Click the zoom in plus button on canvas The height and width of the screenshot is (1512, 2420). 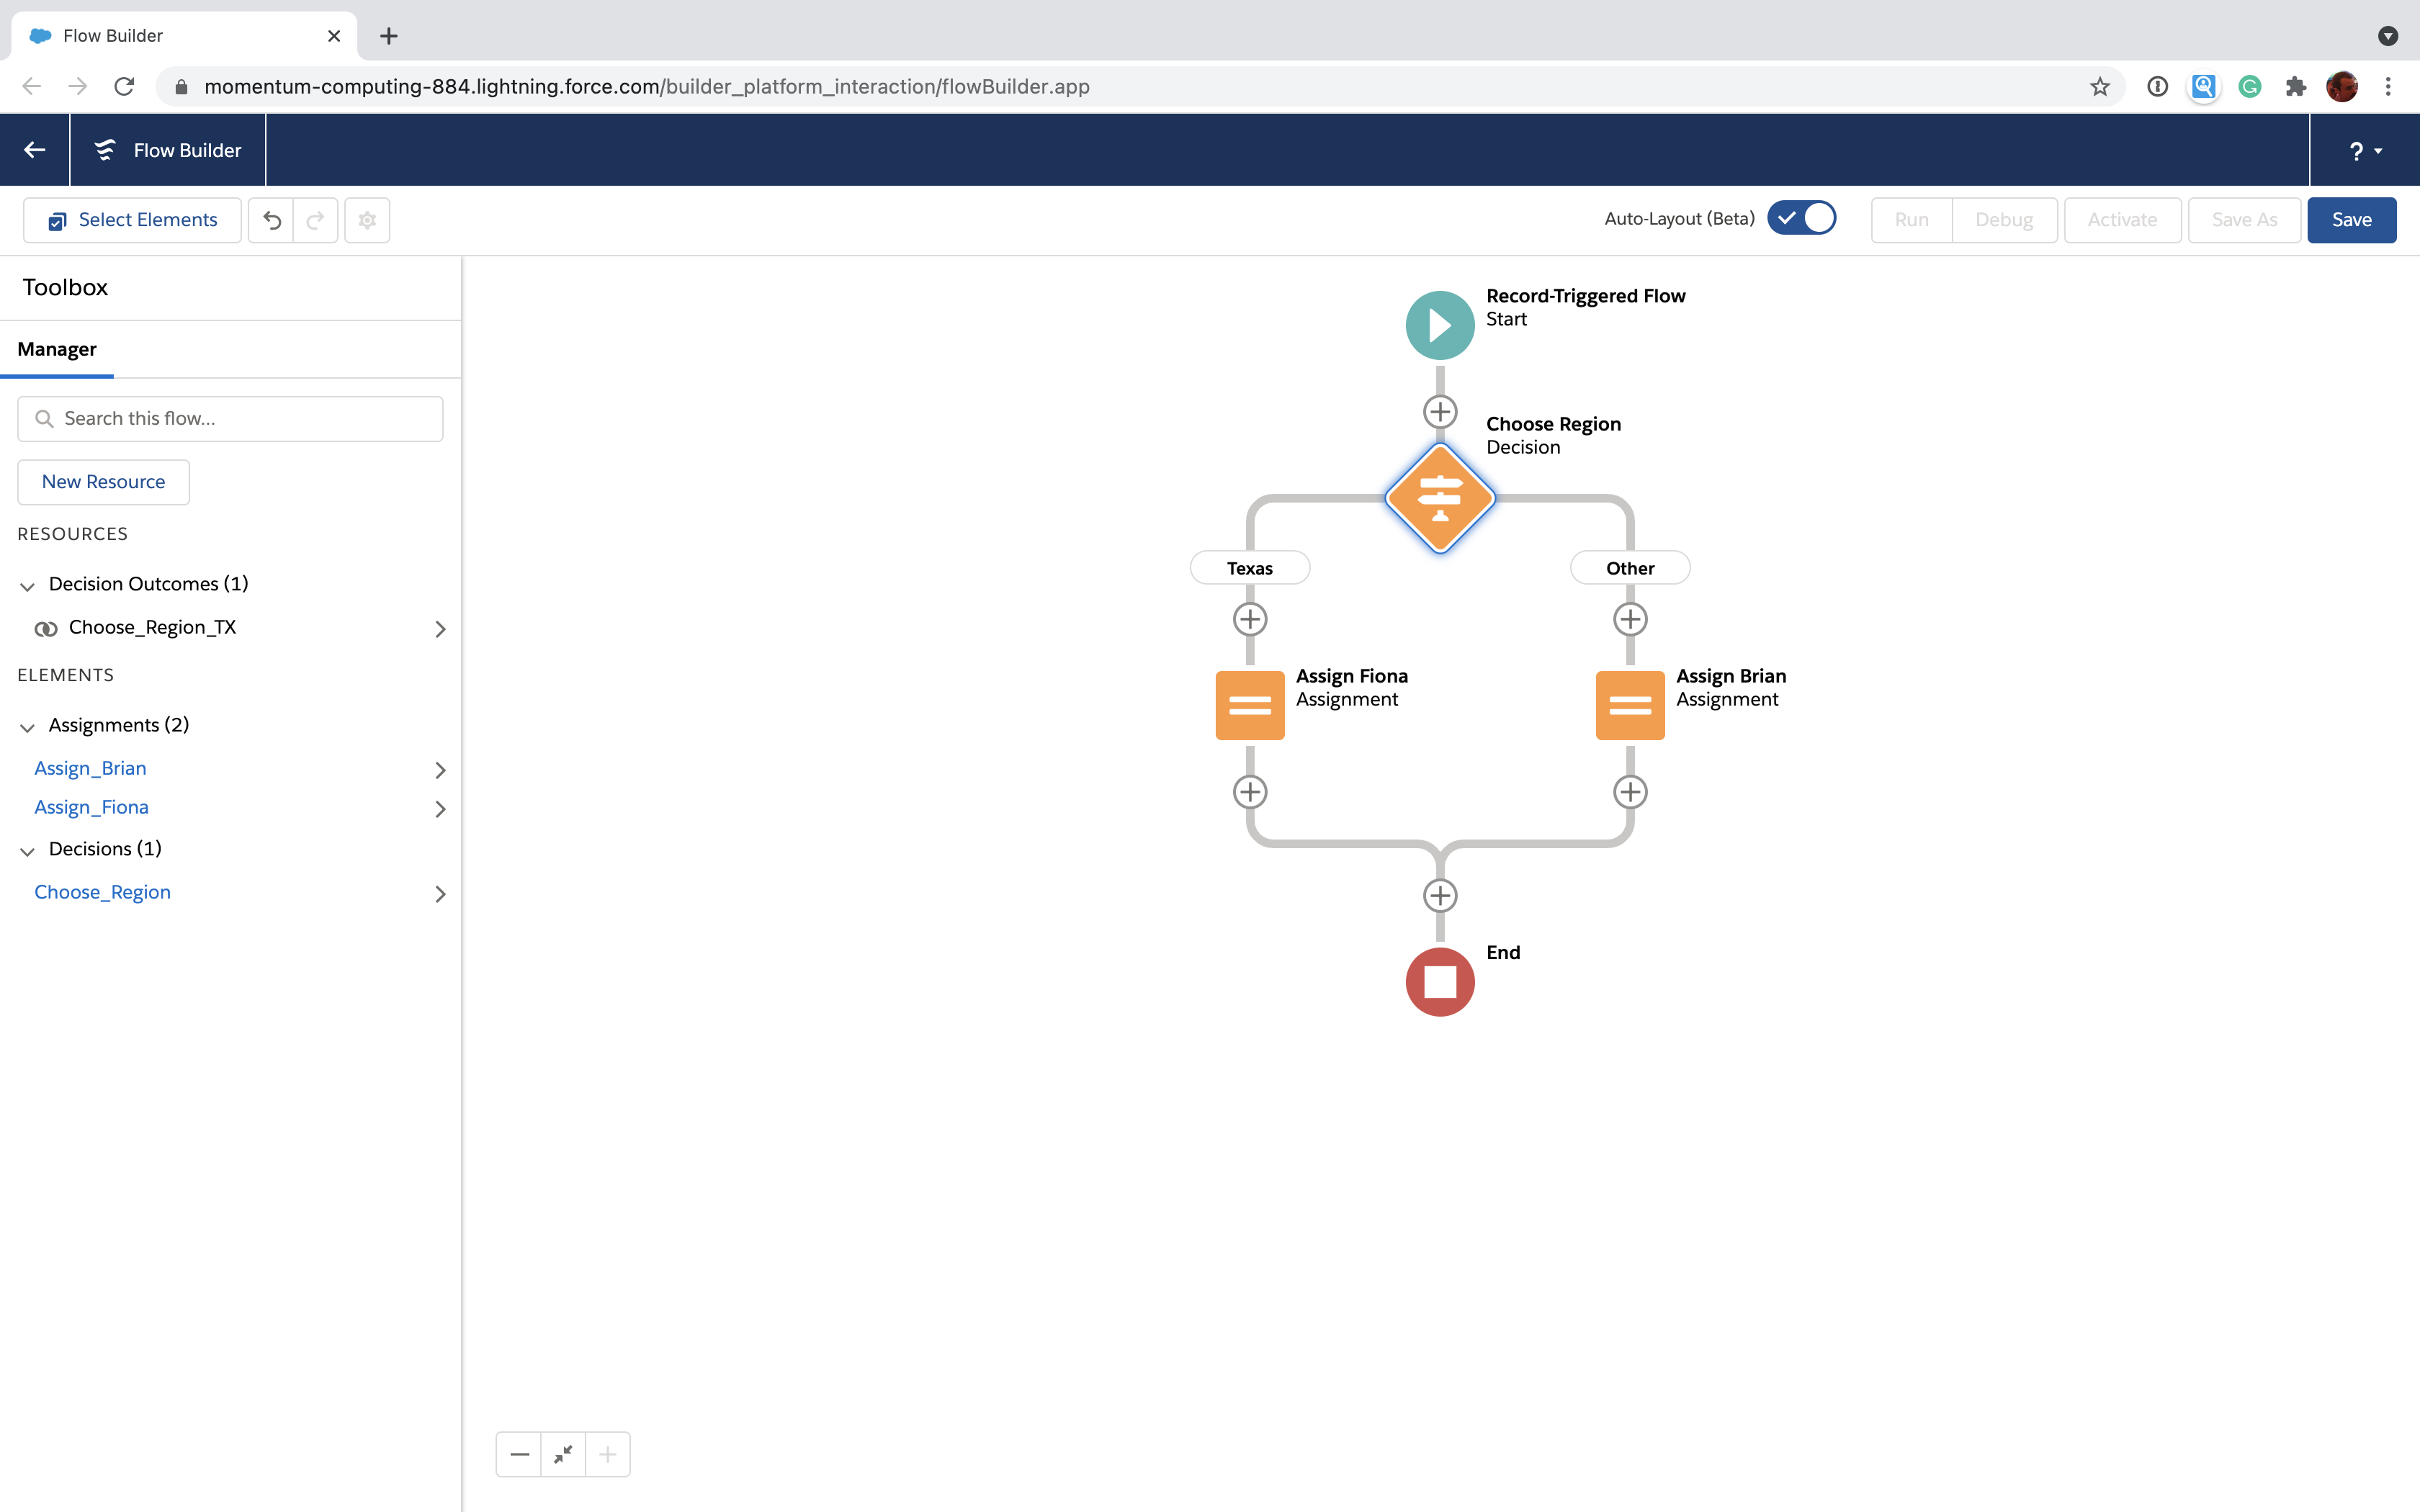point(606,1454)
